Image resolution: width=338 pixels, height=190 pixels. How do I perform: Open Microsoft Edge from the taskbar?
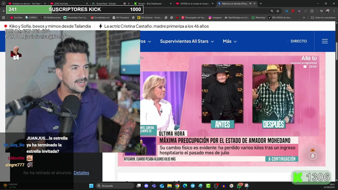pyautogui.click(x=185, y=186)
